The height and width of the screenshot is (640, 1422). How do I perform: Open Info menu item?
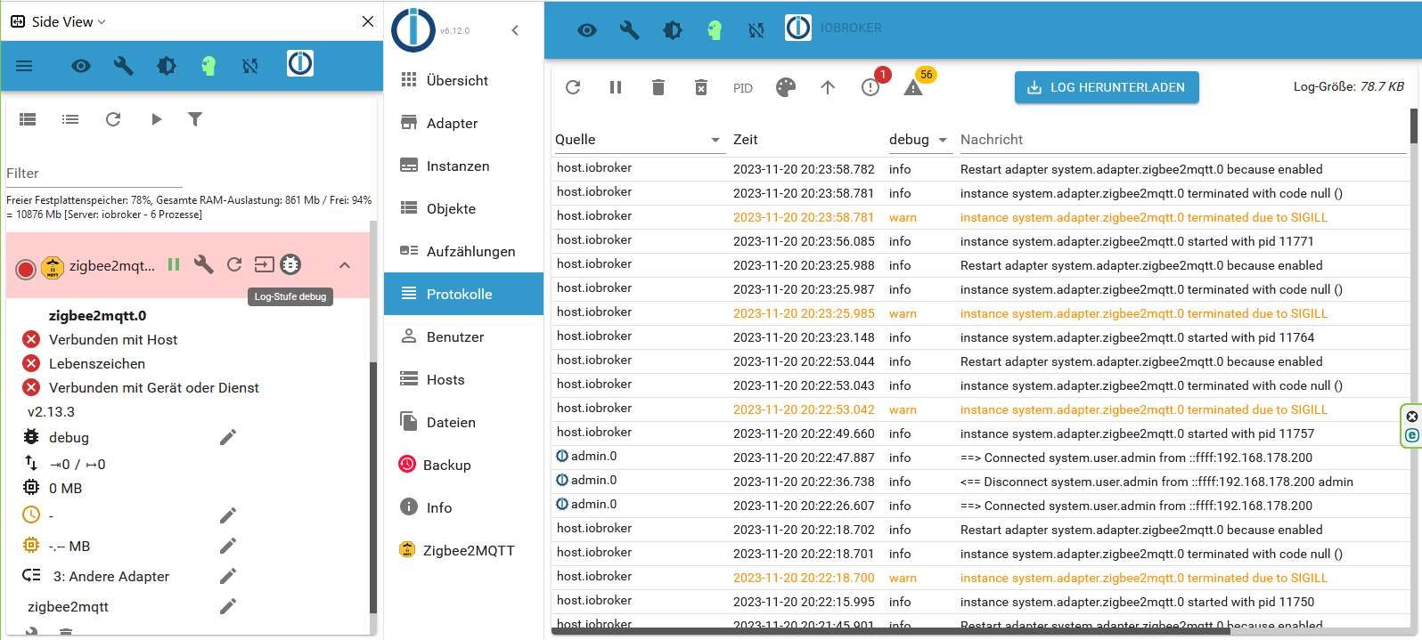(x=463, y=507)
